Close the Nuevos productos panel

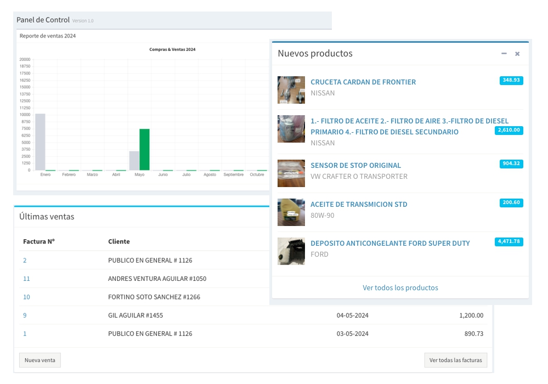[x=517, y=54]
